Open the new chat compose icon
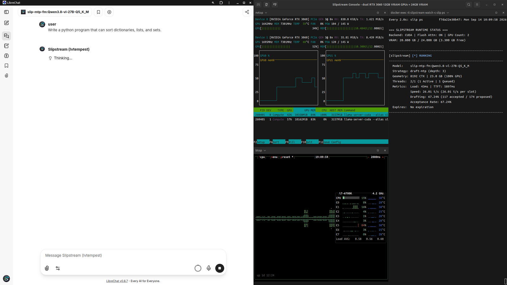Viewport: 507px width, 285px height. 6,23
